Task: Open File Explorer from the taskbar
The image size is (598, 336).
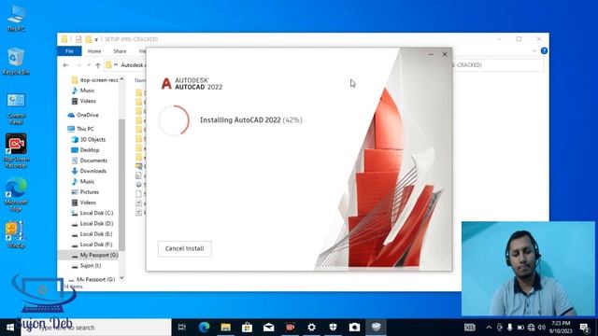Action: coord(226,328)
